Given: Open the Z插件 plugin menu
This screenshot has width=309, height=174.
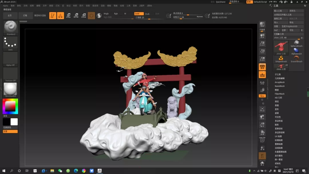Looking at the screenshot, I should click(142, 6).
